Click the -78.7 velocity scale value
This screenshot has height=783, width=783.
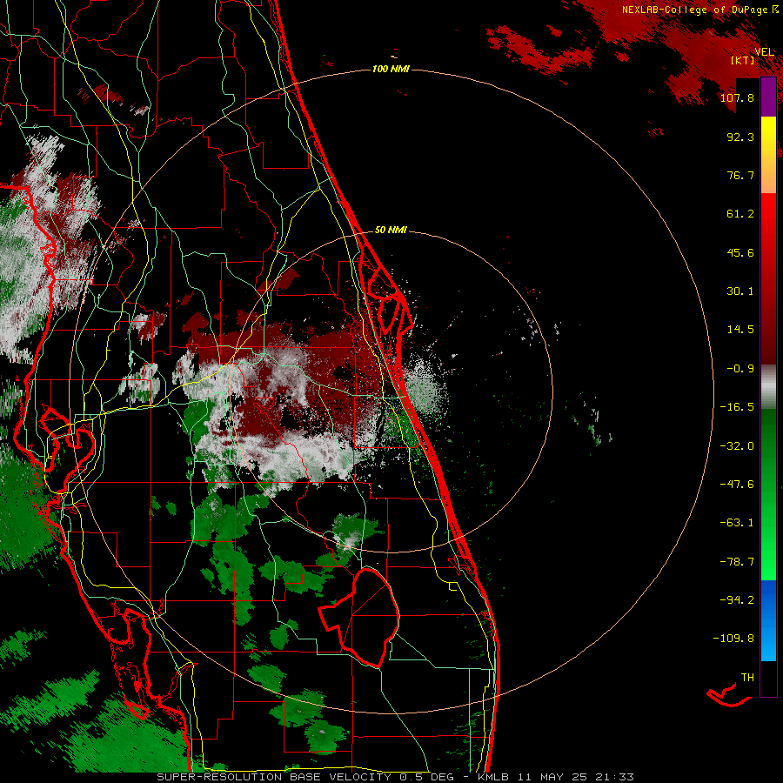point(737,562)
